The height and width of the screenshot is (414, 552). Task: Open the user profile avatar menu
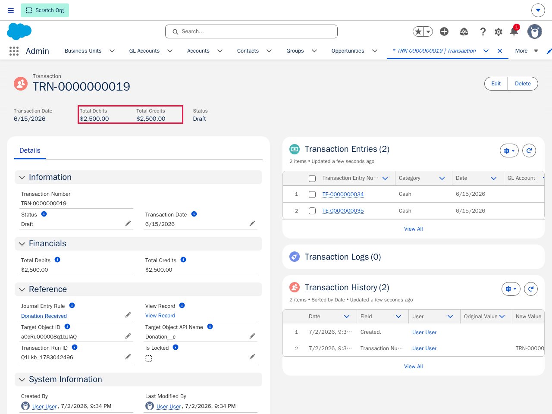[x=535, y=31]
